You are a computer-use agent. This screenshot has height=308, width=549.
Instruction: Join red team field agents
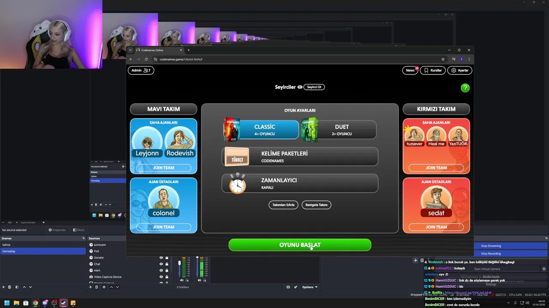tap(436, 168)
